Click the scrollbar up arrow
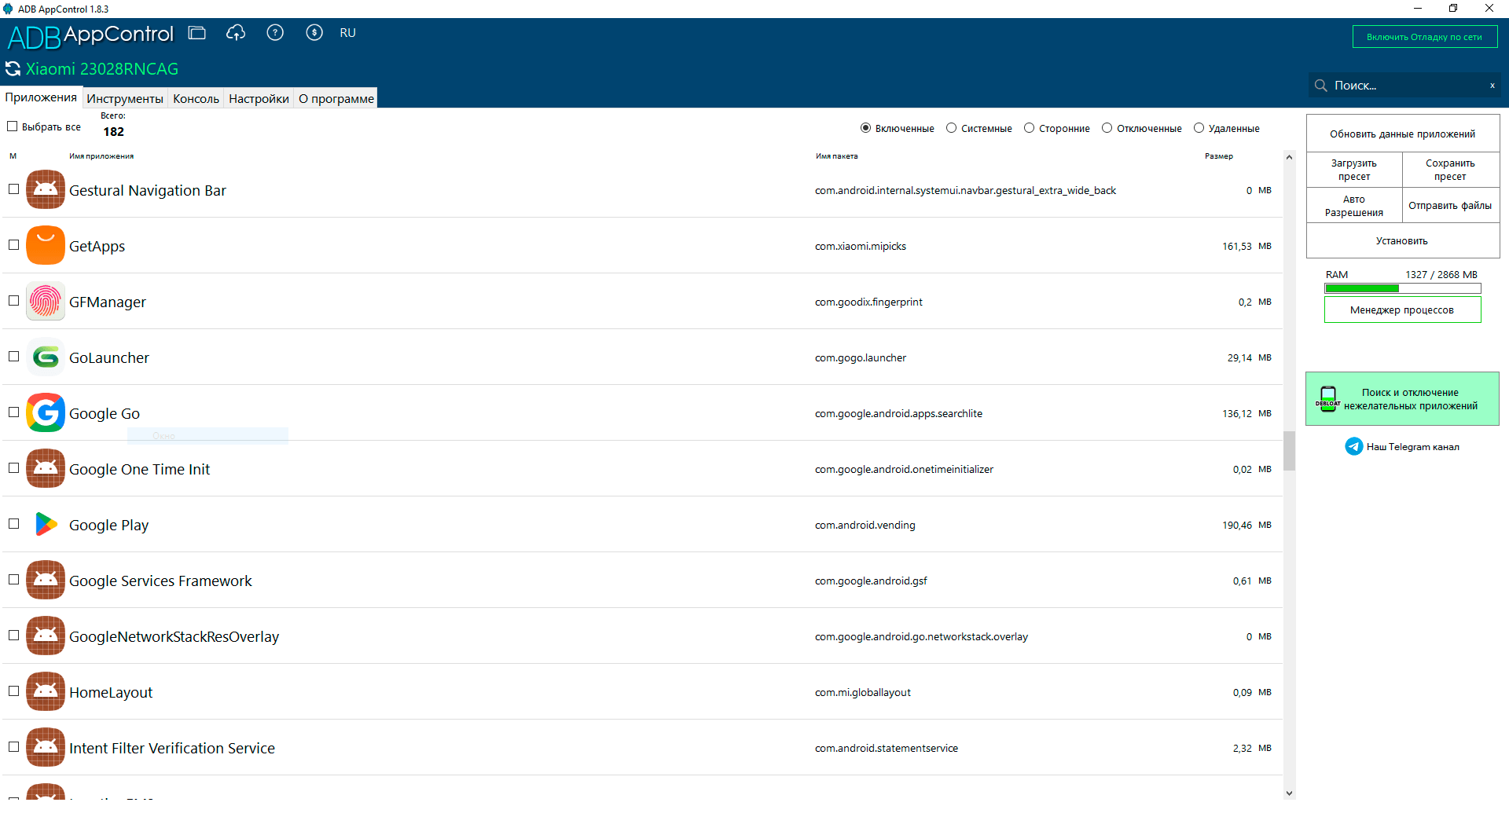 (1289, 157)
